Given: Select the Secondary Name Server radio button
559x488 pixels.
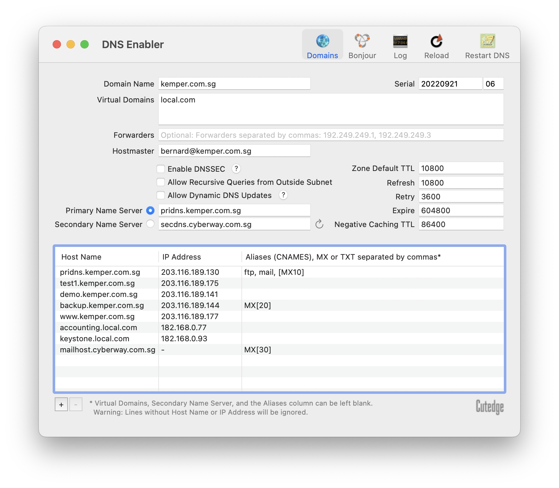Looking at the screenshot, I should (x=150, y=224).
